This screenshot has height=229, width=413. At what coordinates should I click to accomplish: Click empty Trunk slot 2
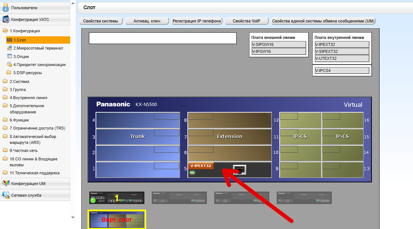(x=138, y=153)
